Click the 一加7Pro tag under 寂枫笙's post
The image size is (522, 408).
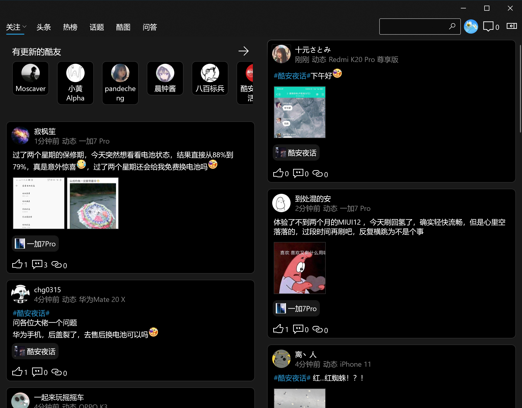pos(35,244)
